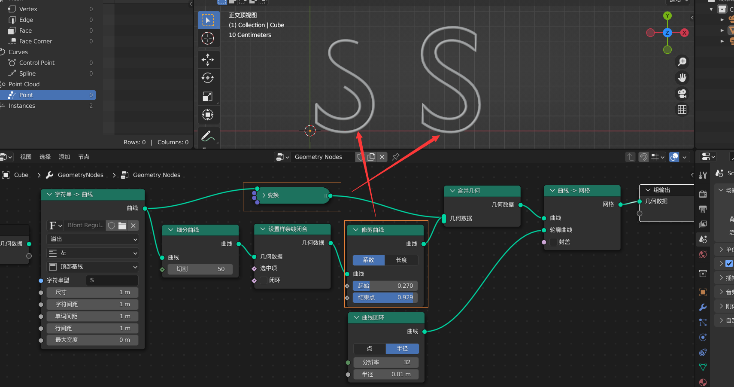Select the box select tool in viewport

pos(208,20)
